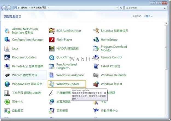The image size is (171, 121).
Task: Click the partly hidden 和時間 label
Action: coord(111,93)
